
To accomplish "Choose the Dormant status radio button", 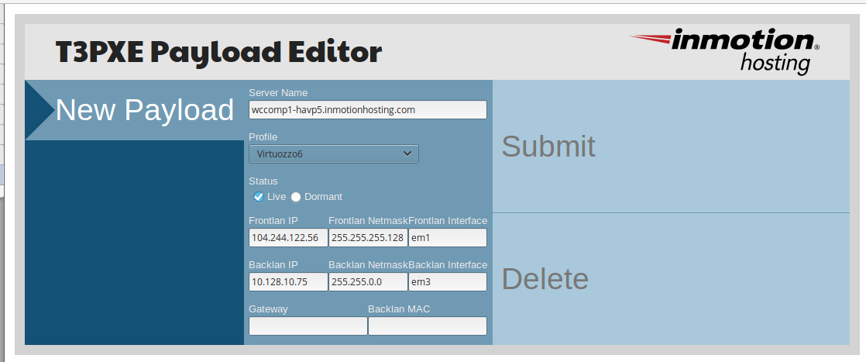I will [296, 197].
